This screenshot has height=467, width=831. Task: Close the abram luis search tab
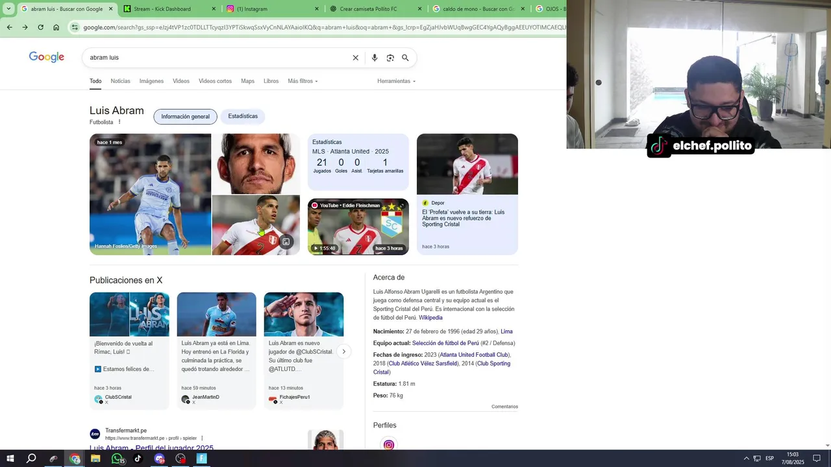[110, 9]
